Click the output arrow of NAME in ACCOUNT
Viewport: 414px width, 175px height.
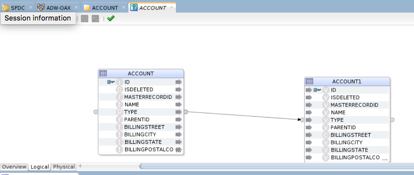[x=179, y=104]
